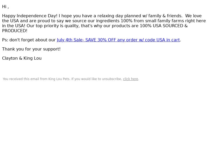Click the unsubscribe "click here" link

pos(130,79)
